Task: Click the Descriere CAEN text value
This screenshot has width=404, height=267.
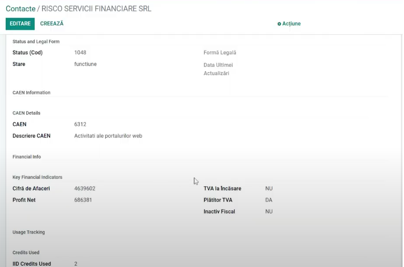Action: click(x=108, y=136)
